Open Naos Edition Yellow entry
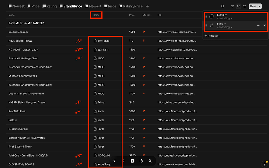This screenshot has width=269, height=168. click(20, 41)
